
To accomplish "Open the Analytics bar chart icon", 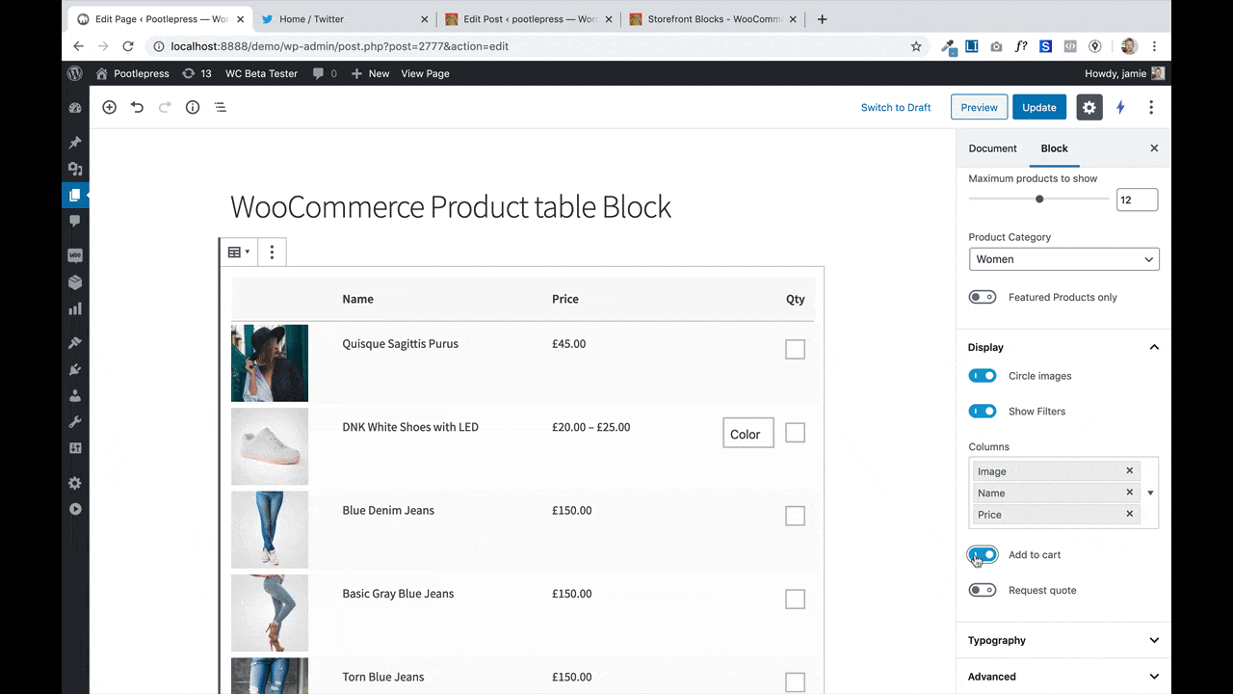I will point(75,308).
